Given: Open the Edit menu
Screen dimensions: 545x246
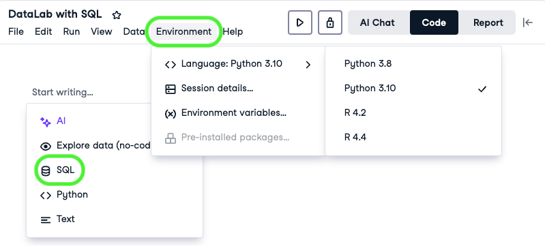Looking at the screenshot, I should 44,31.
